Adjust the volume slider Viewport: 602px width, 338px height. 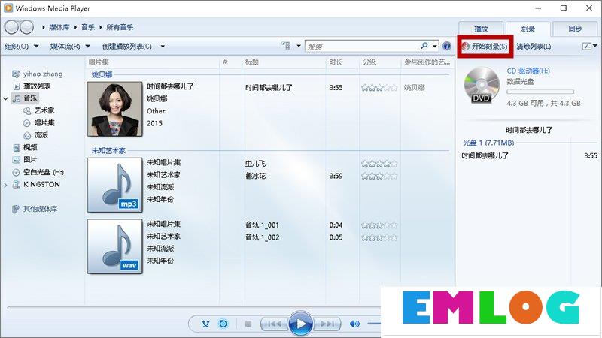[374, 324]
